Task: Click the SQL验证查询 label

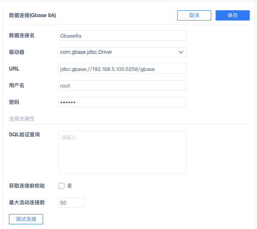Action: click(x=24, y=135)
